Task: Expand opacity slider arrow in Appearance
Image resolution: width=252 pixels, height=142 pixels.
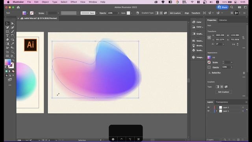Action: point(232,67)
